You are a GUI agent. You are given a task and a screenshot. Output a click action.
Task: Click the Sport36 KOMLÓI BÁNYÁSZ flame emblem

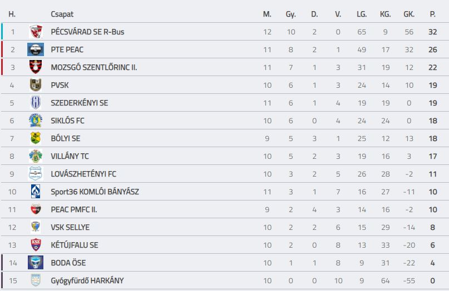pos(36,192)
